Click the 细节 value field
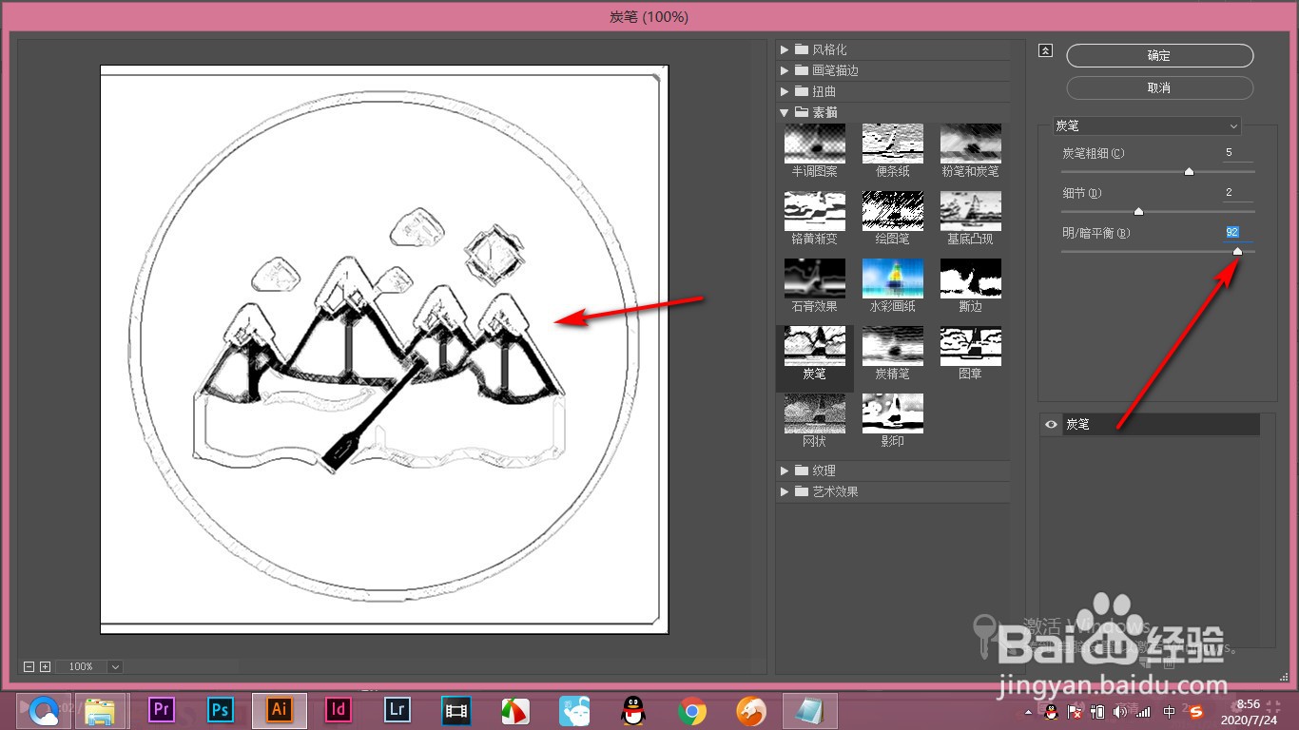This screenshot has width=1299, height=730. click(1238, 193)
